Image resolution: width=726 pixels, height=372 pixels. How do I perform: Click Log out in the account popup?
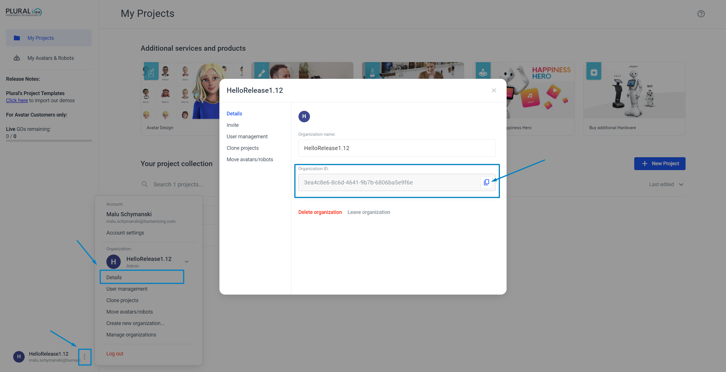115,354
